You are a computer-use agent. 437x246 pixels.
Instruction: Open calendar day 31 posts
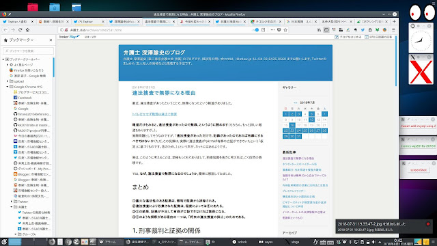tap(298, 137)
